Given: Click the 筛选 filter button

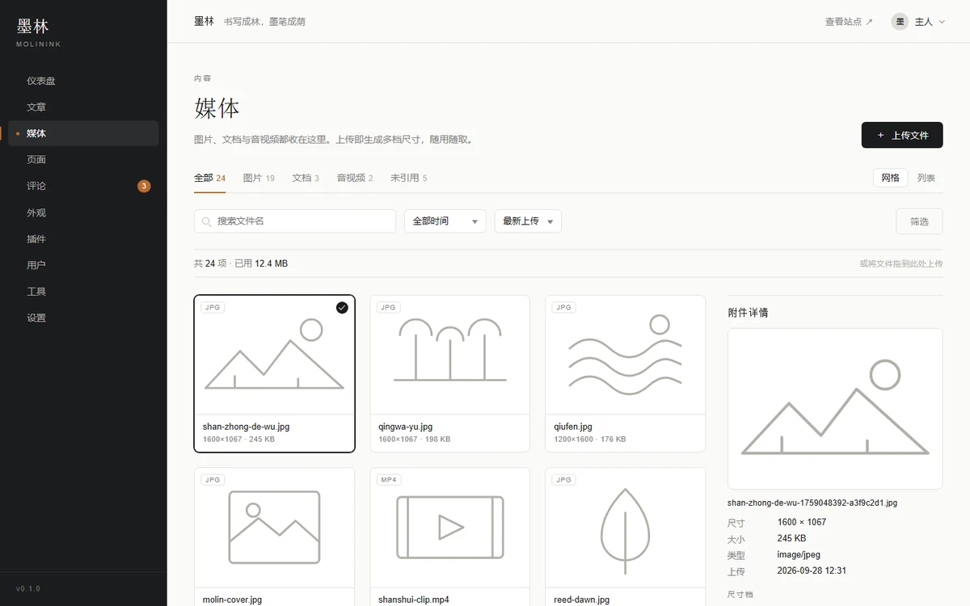Looking at the screenshot, I should (919, 221).
